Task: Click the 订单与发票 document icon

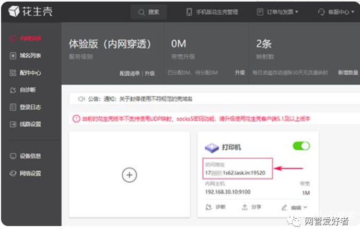Action: (260, 12)
